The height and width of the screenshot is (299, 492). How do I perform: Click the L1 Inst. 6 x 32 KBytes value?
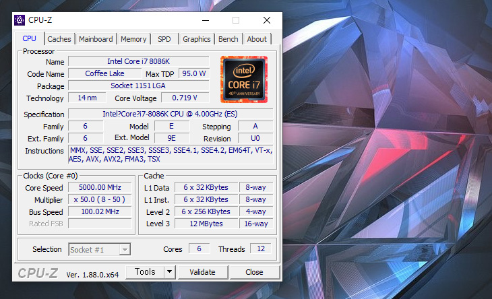pyautogui.click(x=206, y=199)
